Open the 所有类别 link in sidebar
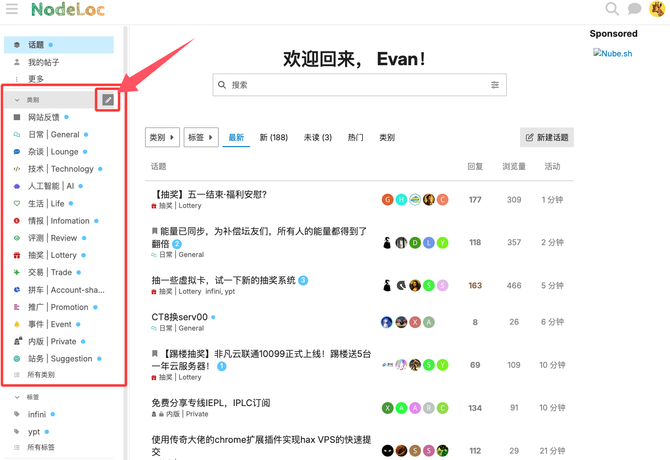The height and width of the screenshot is (460, 670). (41, 375)
